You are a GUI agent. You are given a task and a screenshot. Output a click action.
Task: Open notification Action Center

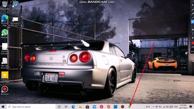[191, 107]
